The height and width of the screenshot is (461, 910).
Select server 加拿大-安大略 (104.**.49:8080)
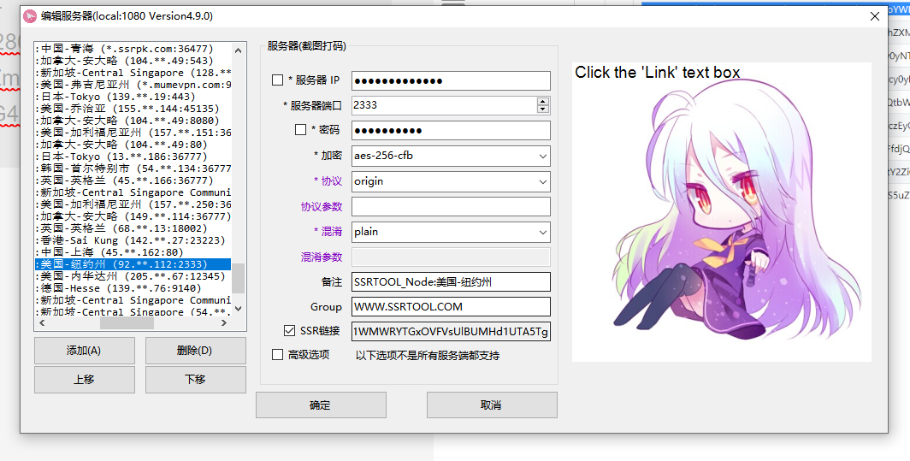click(133, 121)
